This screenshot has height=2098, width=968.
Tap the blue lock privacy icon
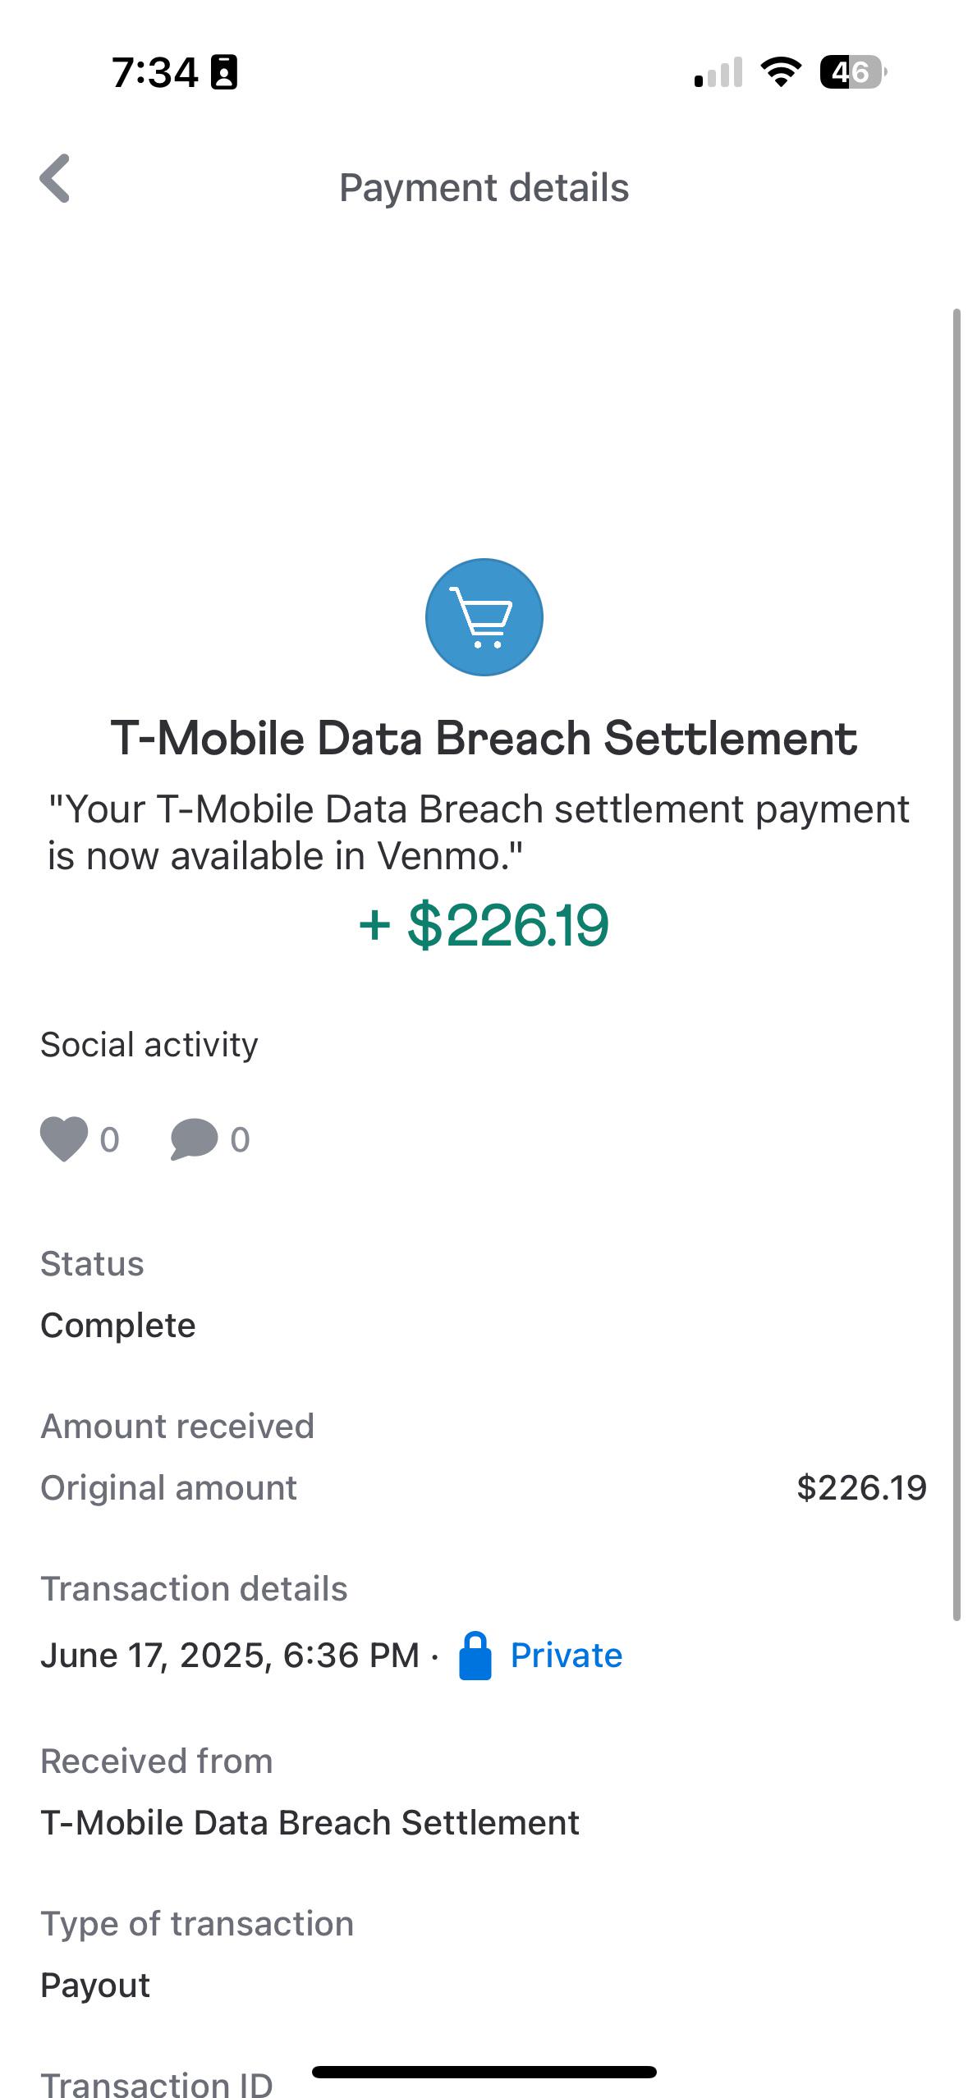tap(475, 1656)
